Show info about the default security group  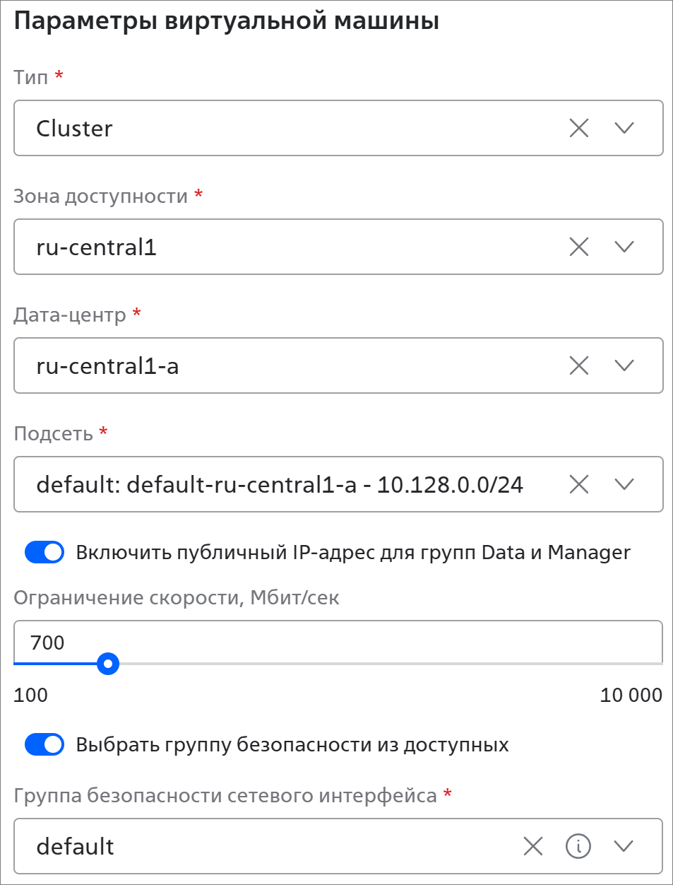[578, 846]
